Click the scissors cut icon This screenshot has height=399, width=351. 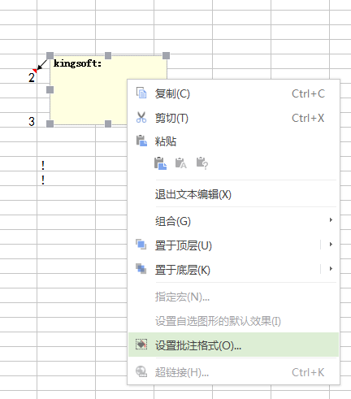pyautogui.click(x=141, y=117)
